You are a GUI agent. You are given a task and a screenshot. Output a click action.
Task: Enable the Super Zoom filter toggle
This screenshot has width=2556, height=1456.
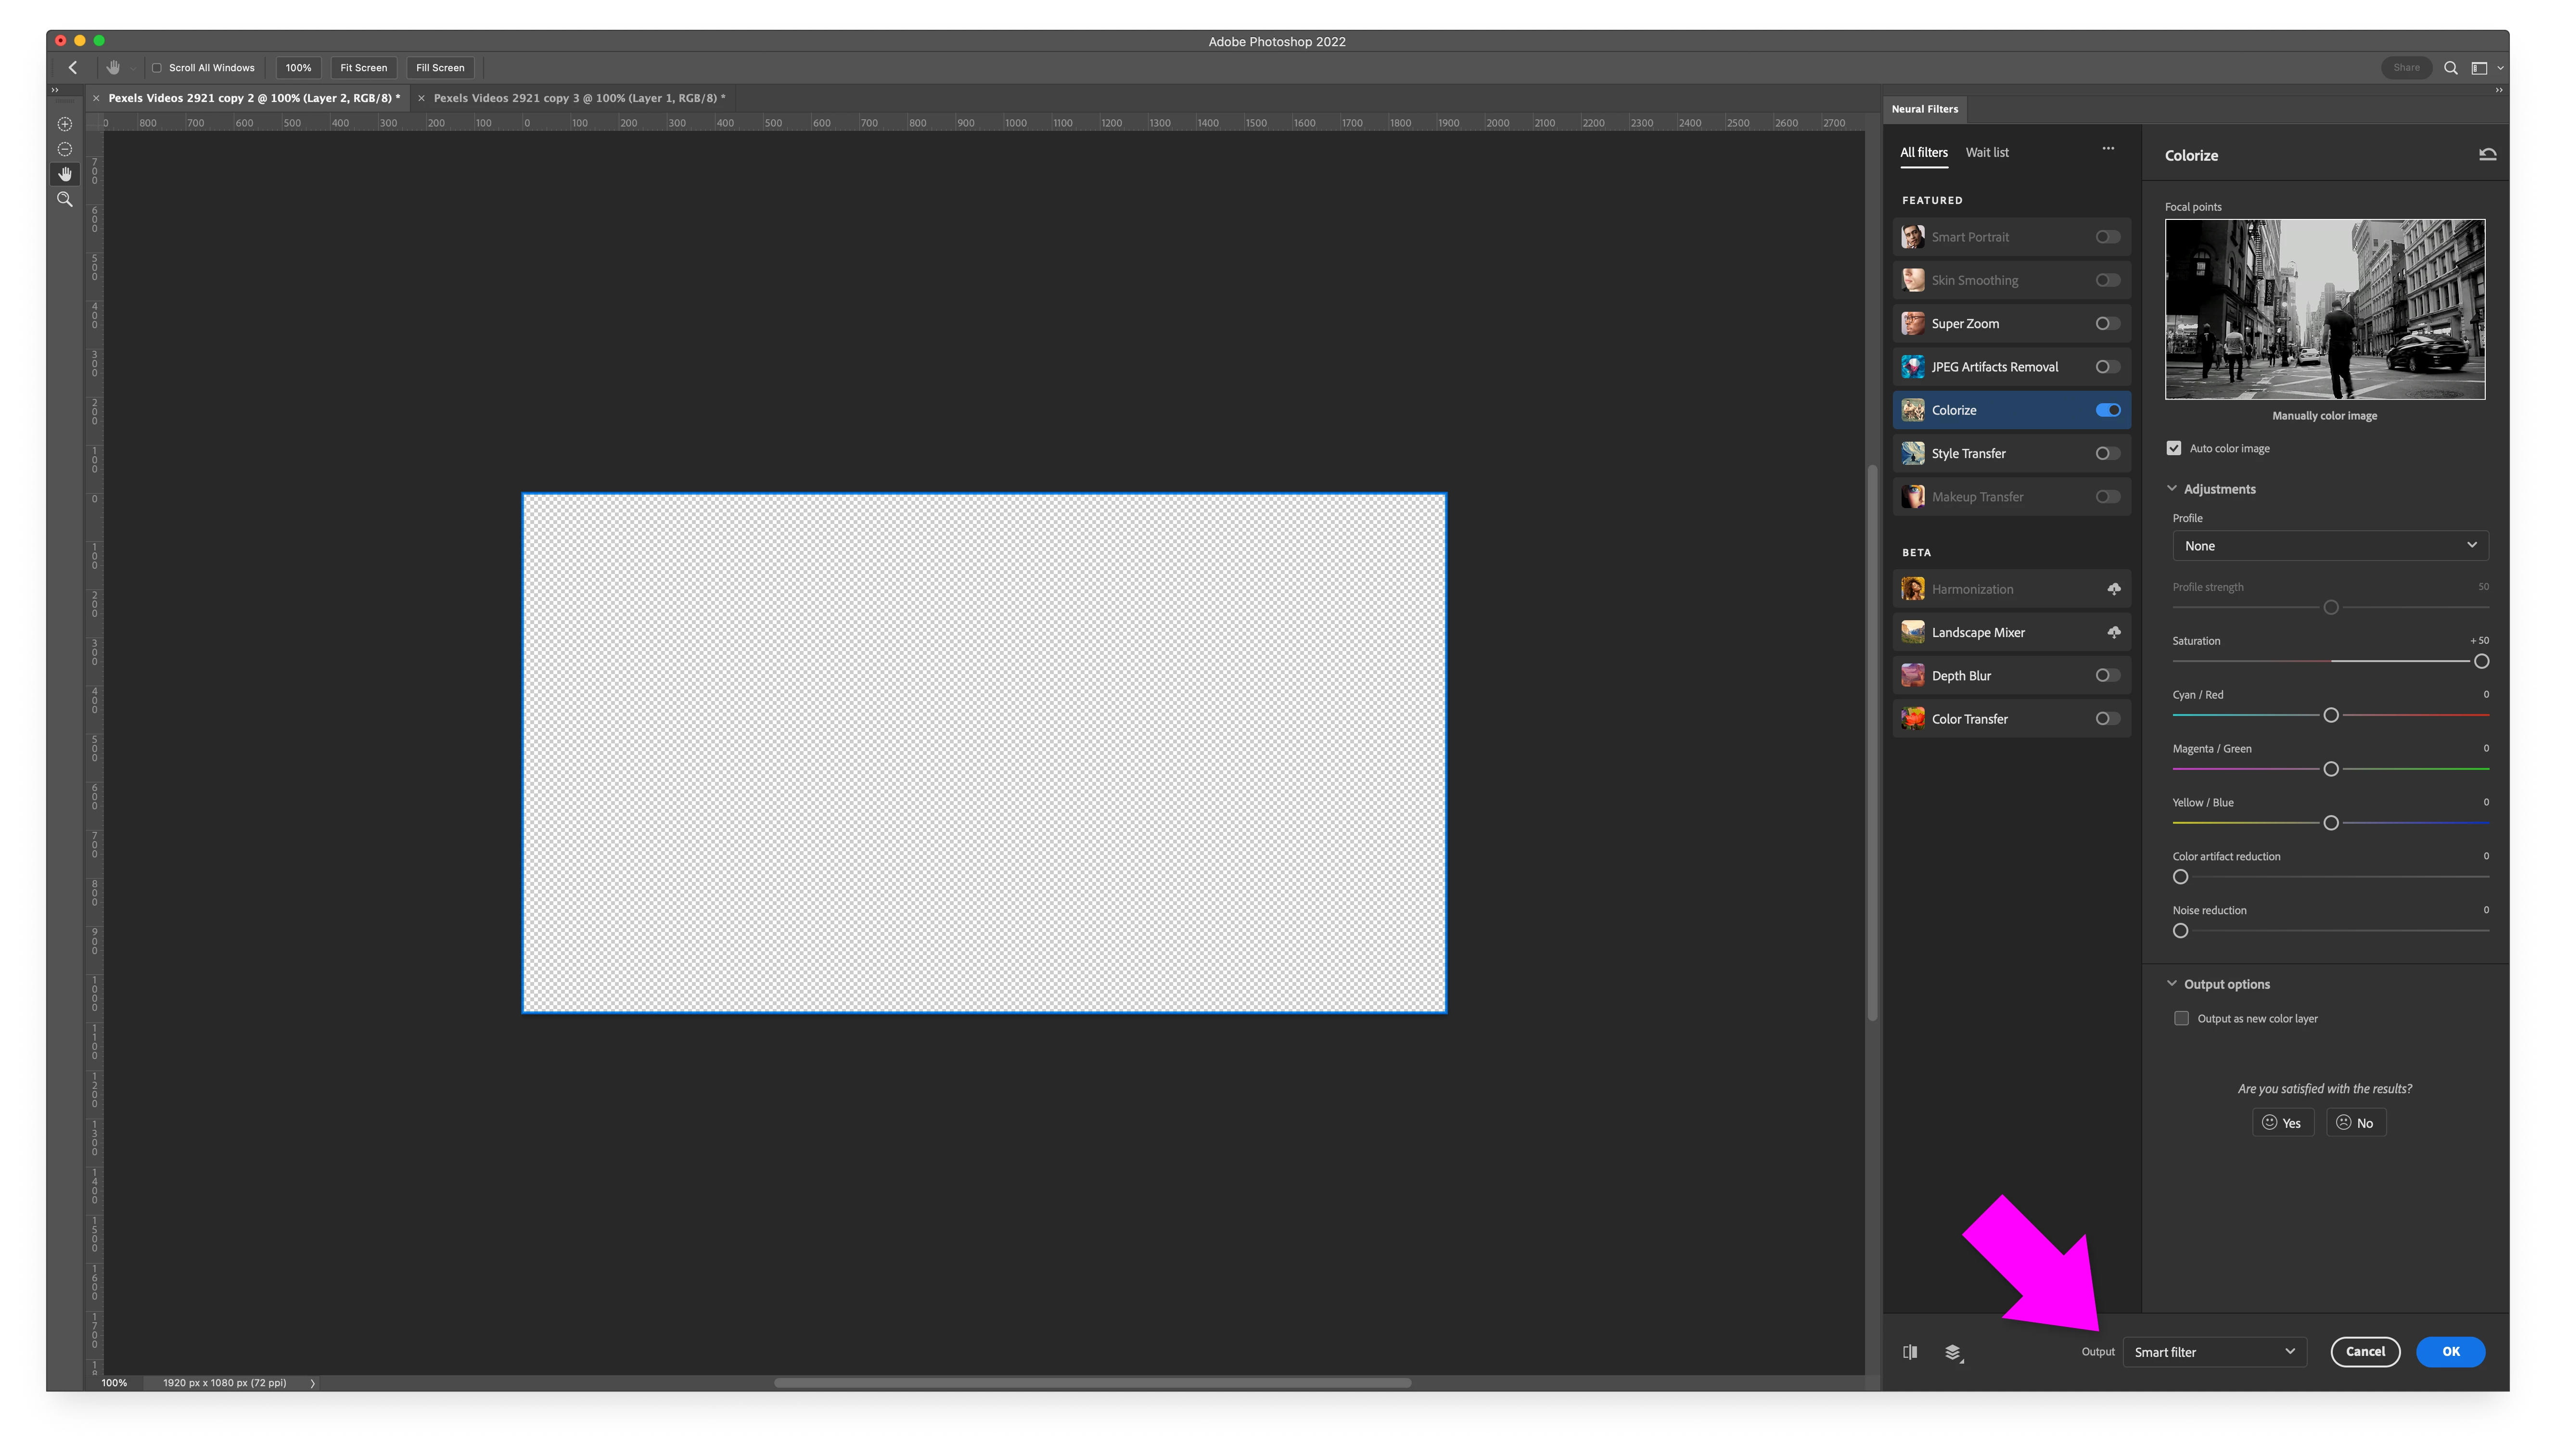pyautogui.click(x=2108, y=324)
